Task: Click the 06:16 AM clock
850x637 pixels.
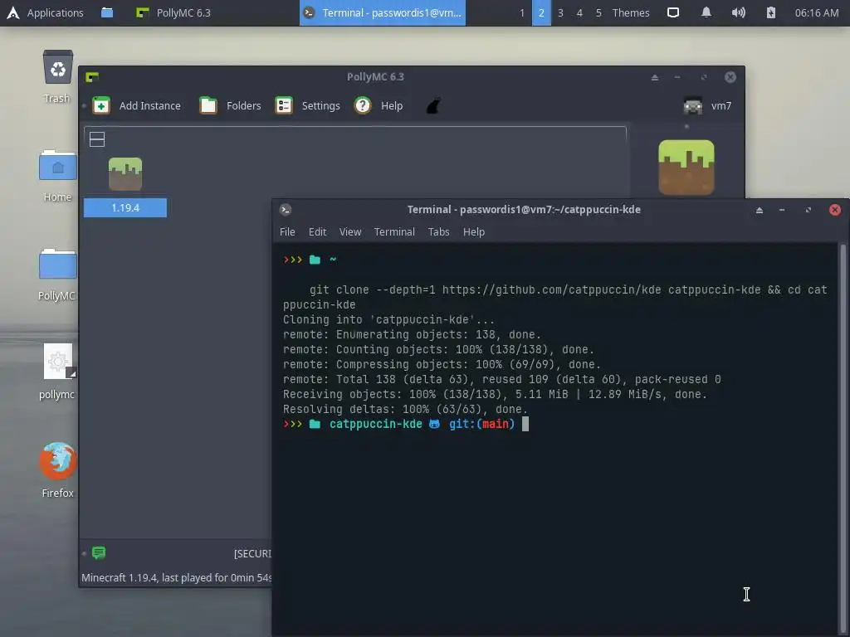Action: 817,12
